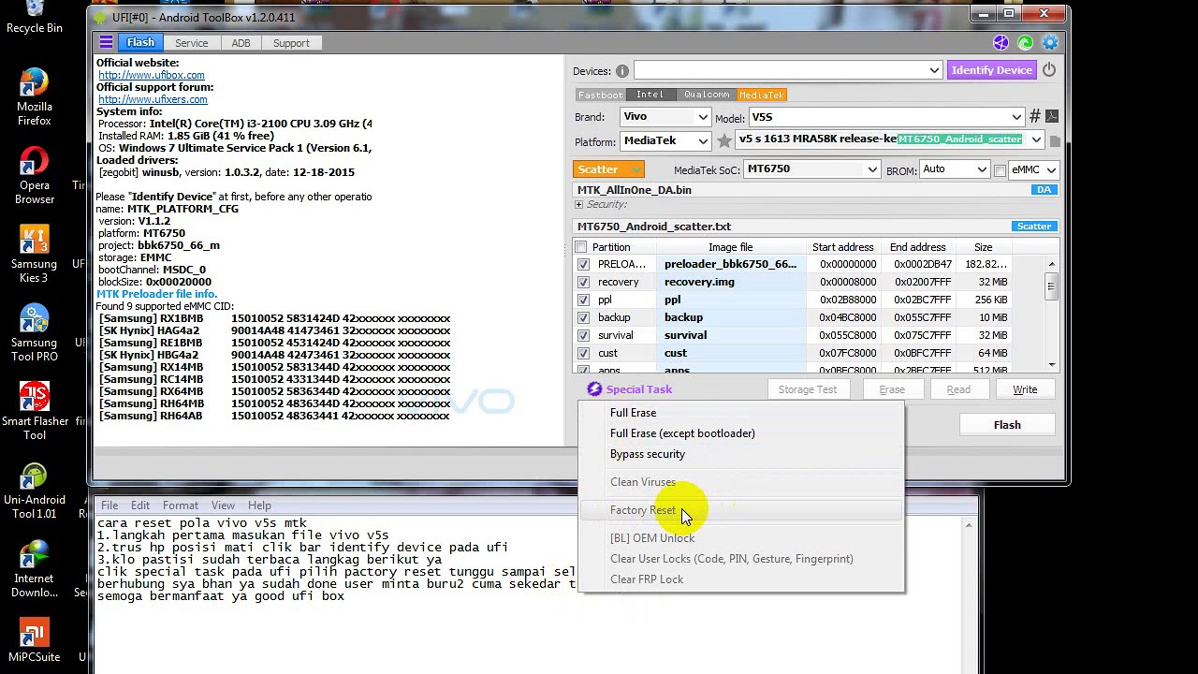Choose Full Erase from Special Task menu

(633, 413)
